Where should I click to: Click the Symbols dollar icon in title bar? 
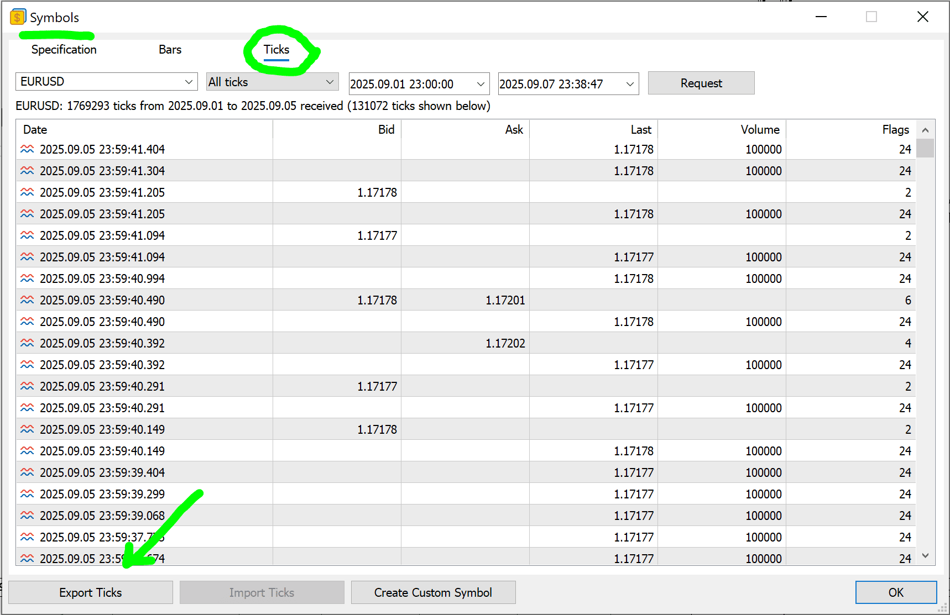click(x=18, y=18)
